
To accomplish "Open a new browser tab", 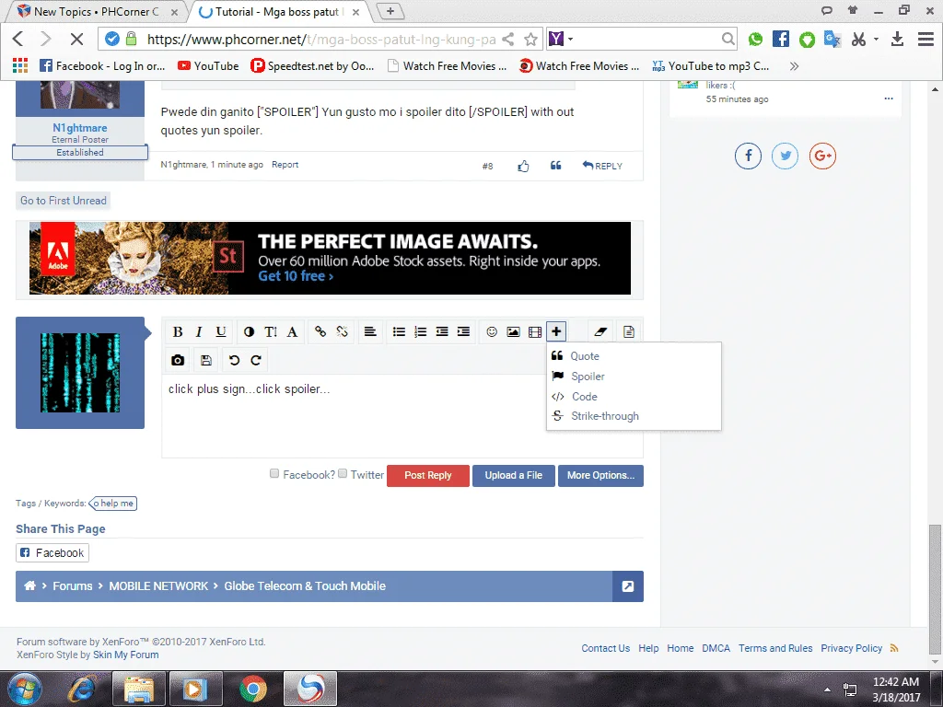I will click(x=390, y=11).
